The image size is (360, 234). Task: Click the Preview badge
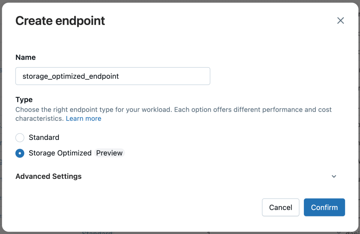(109, 153)
